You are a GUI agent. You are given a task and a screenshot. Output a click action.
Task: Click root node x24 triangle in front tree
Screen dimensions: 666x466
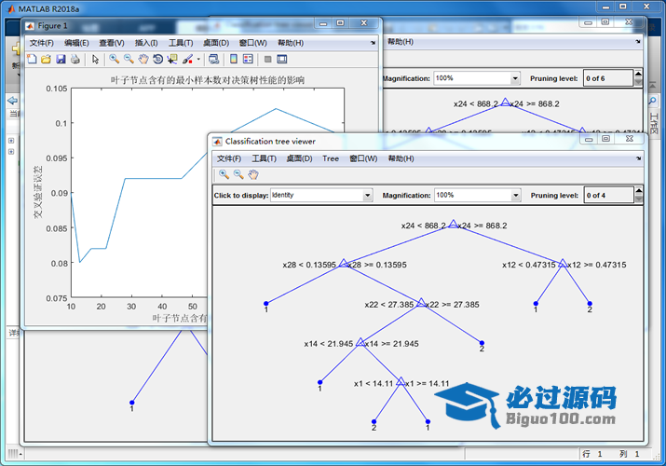tap(454, 224)
